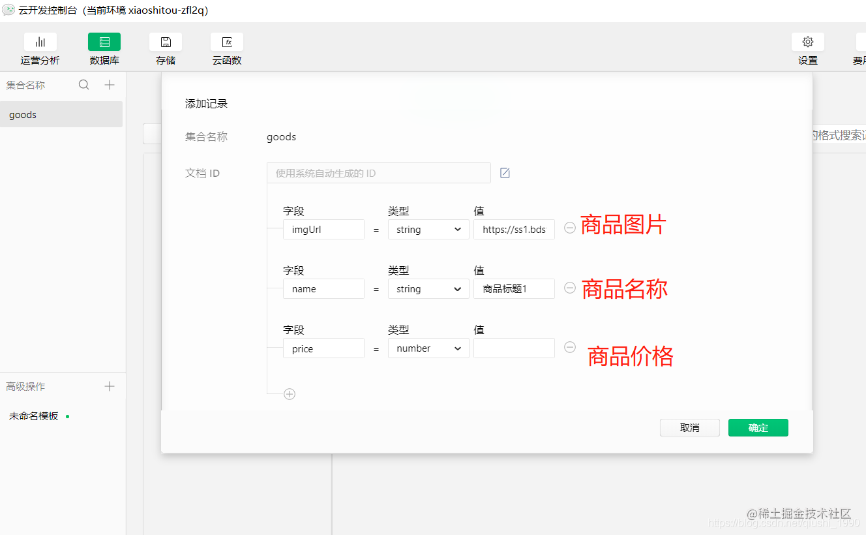Image resolution: width=866 pixels, height=535 pixels.
Task: Click the WeChat app icon in title bar
Action: coord(8,10)
